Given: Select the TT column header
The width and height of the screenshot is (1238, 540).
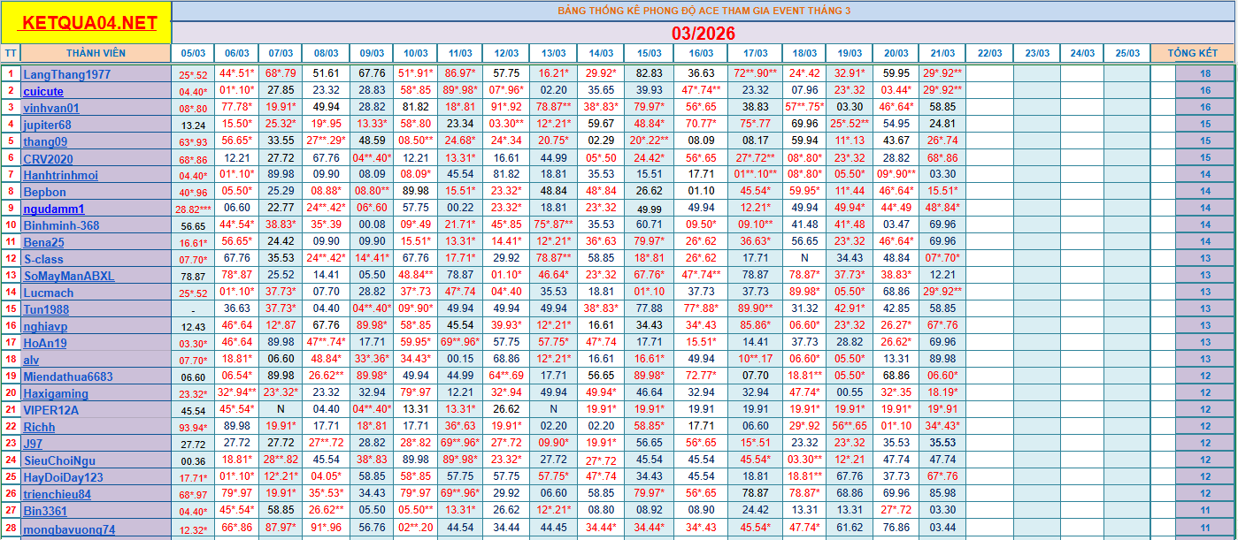Looking at the screenshot, I should tap(10, 53).
